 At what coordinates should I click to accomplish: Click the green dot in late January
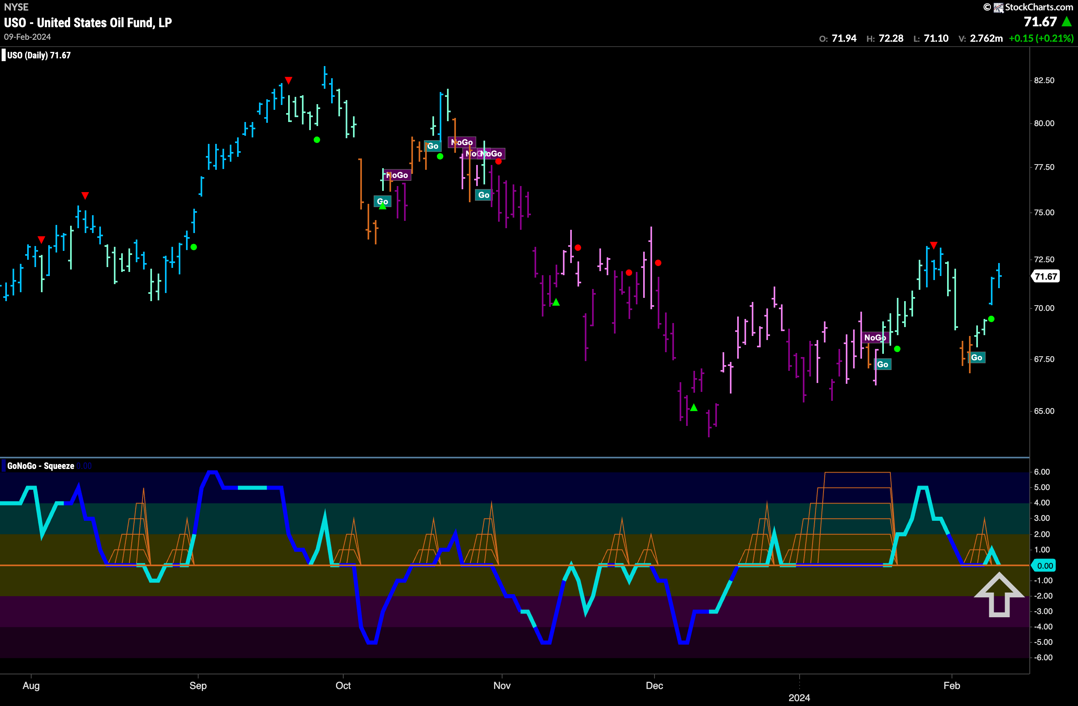pyautogui.click(x=897, y=349)
